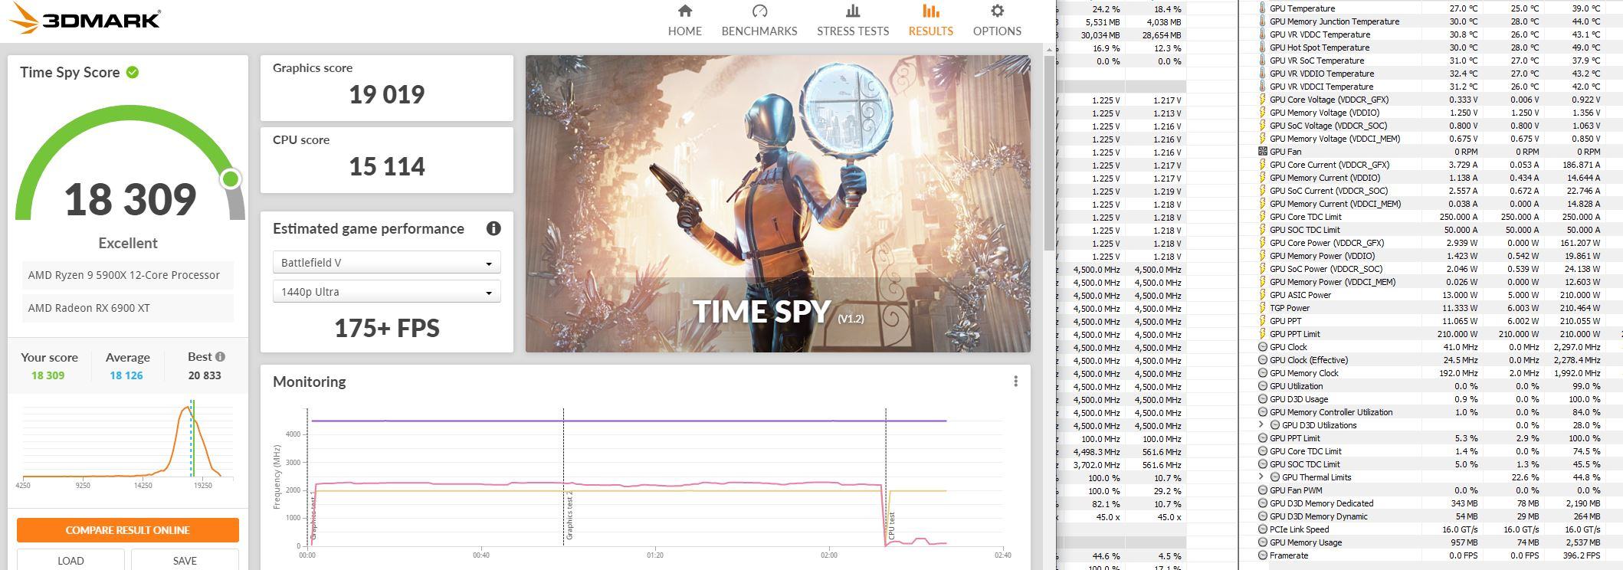Click the SAVE button
This screenshot has width=1623, height=570.
185,560
